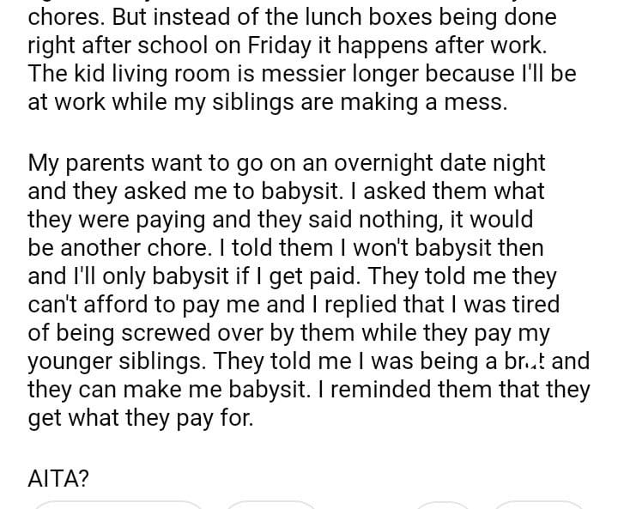Click the censored word "br..t"
Viewport: 618px width, 509px height.
pyautogui.click(x=533, y=361)
